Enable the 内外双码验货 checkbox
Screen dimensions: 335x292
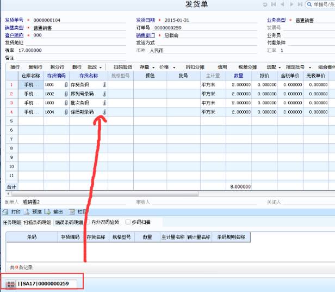(x=88, y=222)
